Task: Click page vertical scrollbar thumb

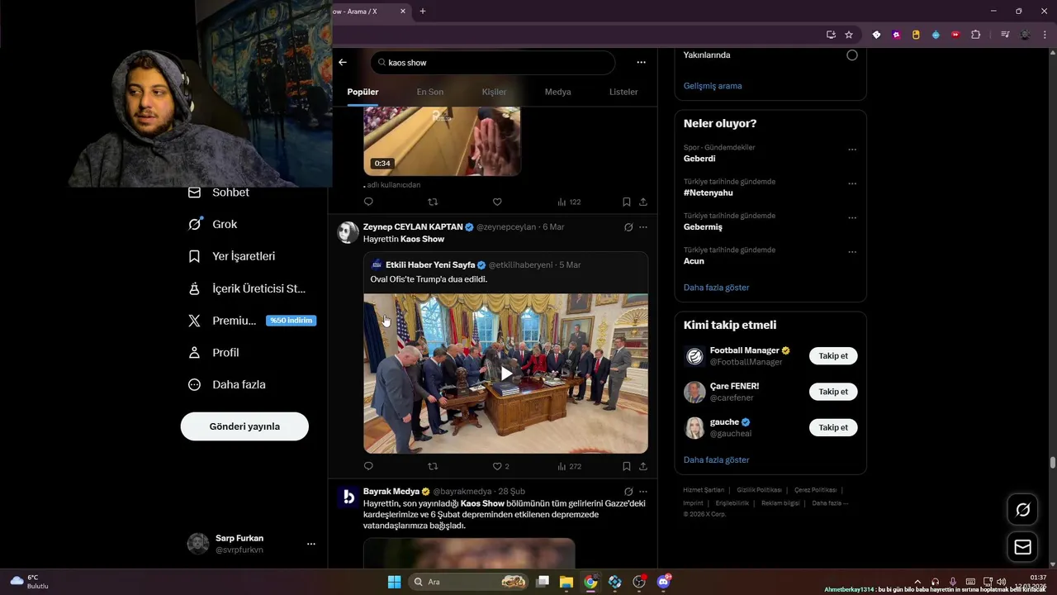Action: pos(1053,463)
